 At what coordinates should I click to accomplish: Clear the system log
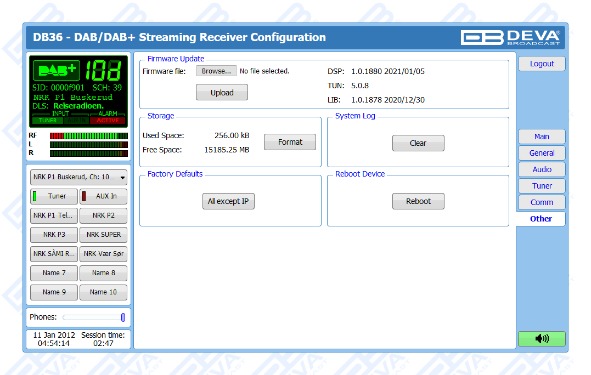(x=418, y=143)
